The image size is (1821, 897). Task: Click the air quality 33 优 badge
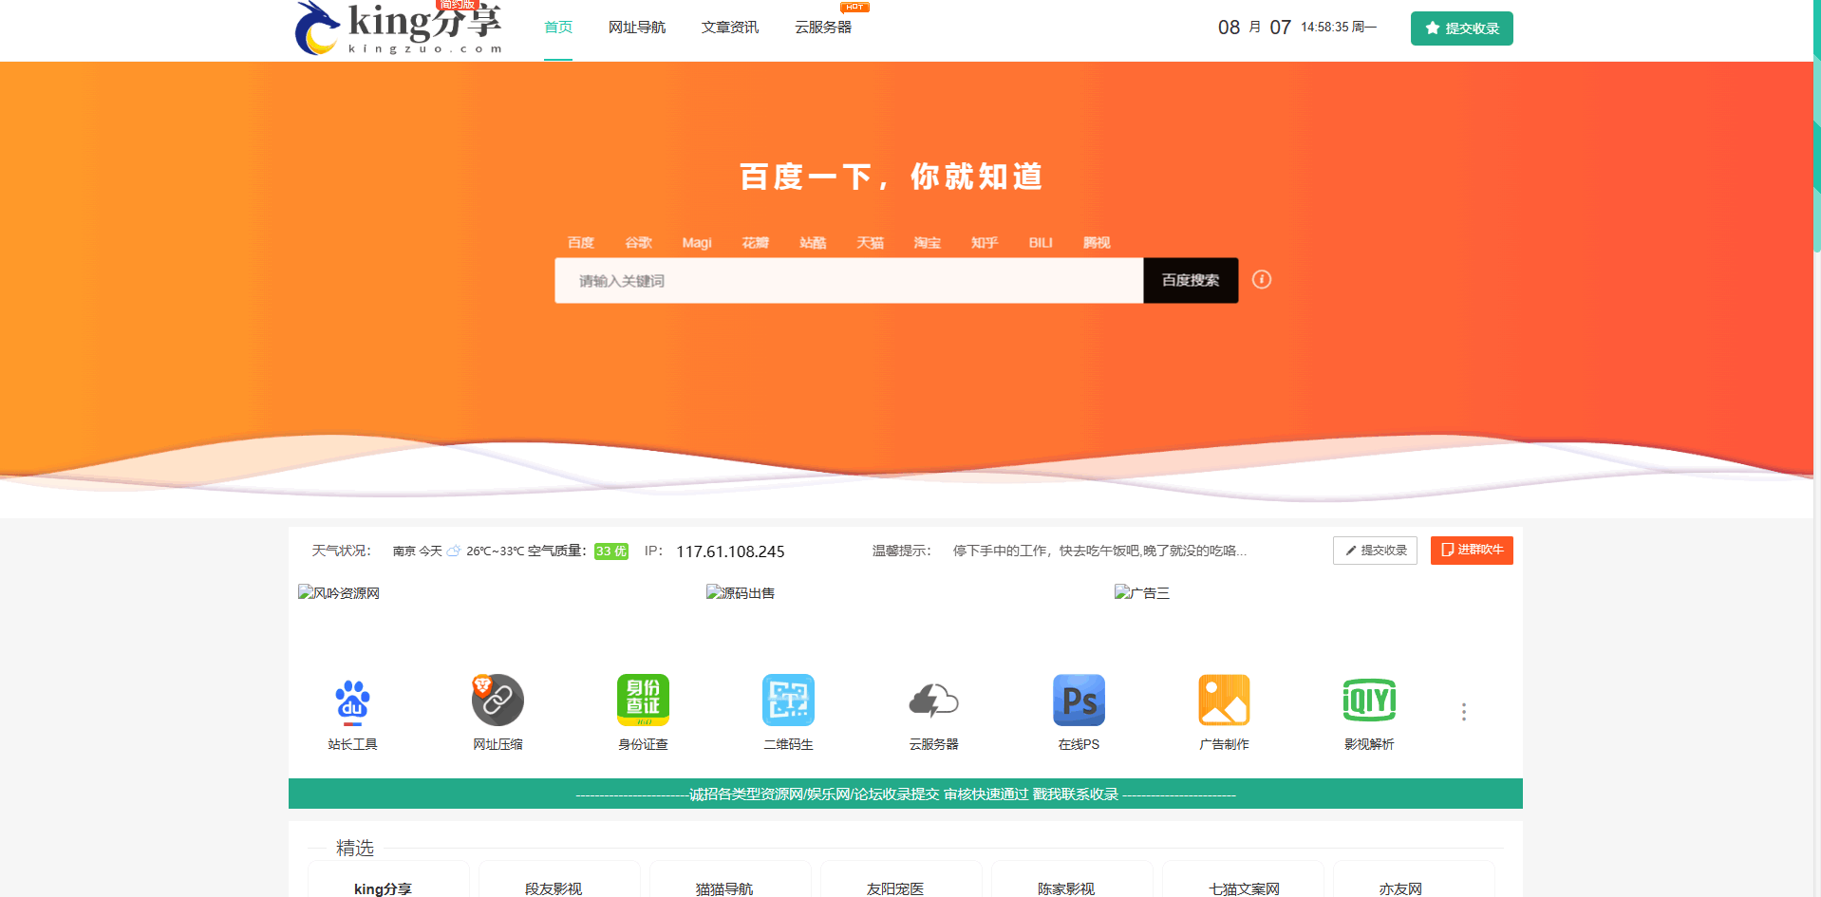[x=611, y=551]
